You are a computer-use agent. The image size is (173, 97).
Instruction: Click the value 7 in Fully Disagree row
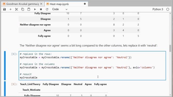(81, 13)
